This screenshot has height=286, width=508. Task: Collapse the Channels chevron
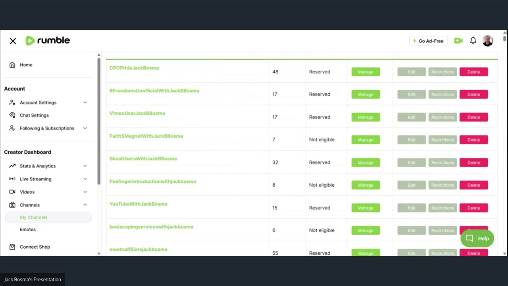point(85,205)
